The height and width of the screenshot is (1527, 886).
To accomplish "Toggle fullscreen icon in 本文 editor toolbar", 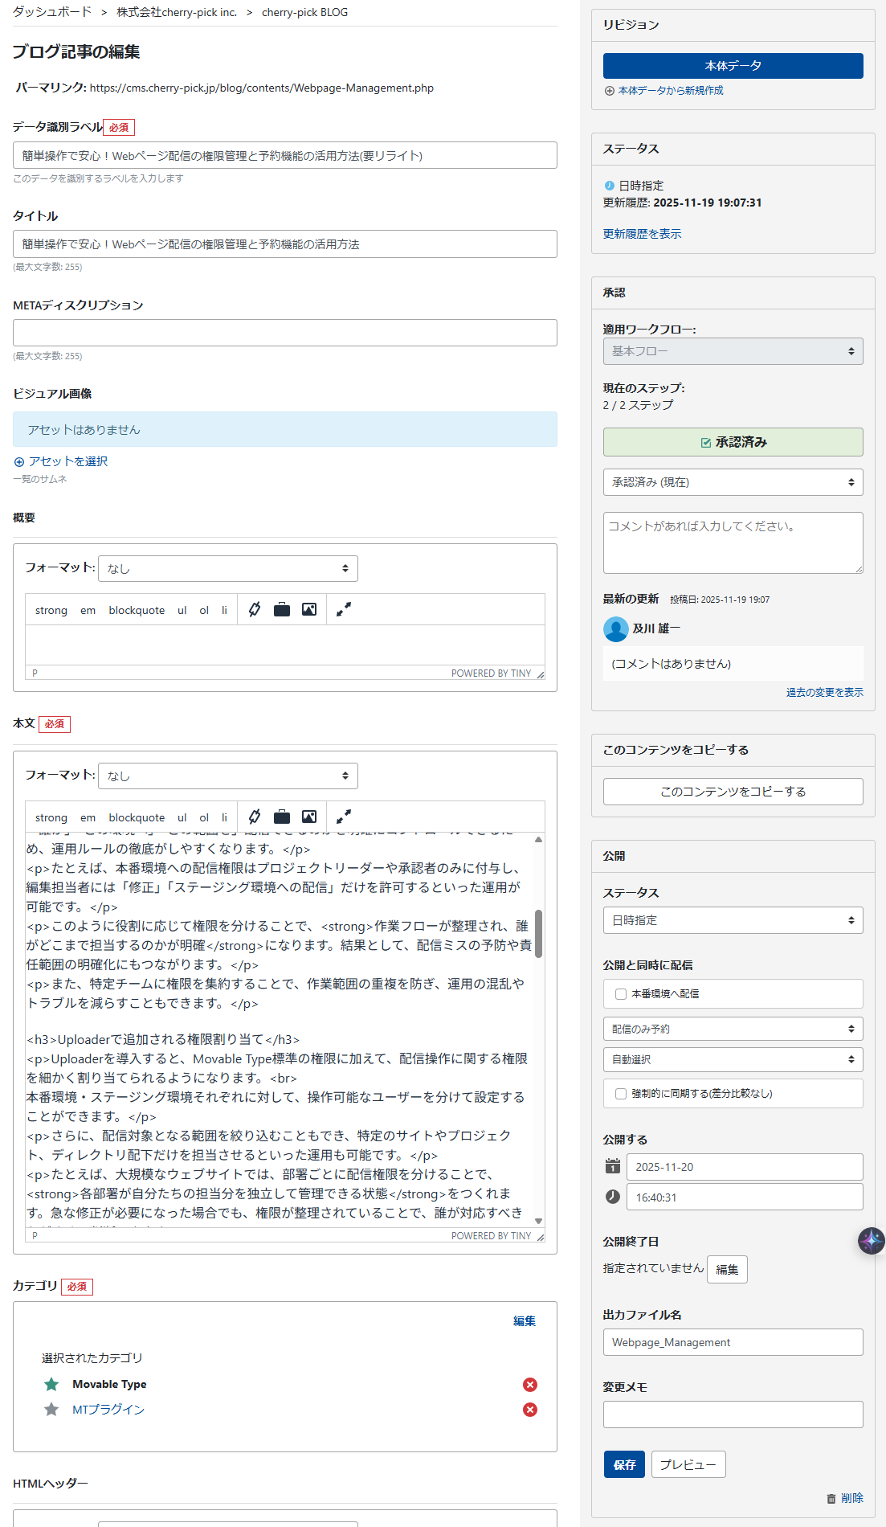I will point(344,817).
